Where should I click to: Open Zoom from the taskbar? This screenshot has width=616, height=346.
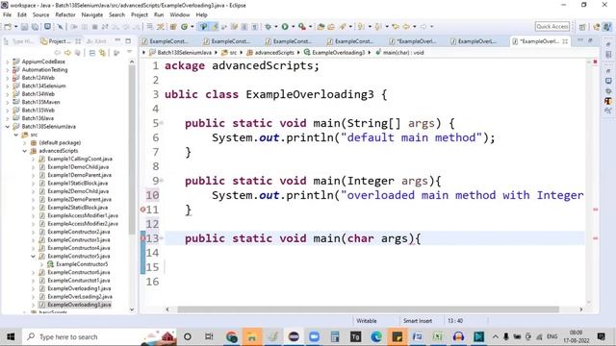pos(315,337)
